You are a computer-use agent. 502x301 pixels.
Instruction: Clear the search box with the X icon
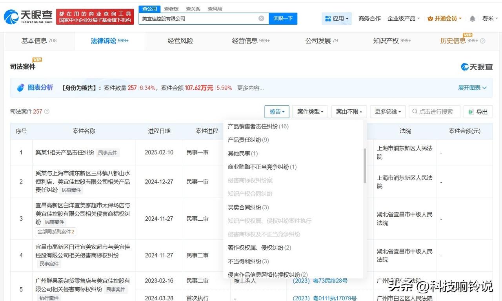(x=261, y=18)
